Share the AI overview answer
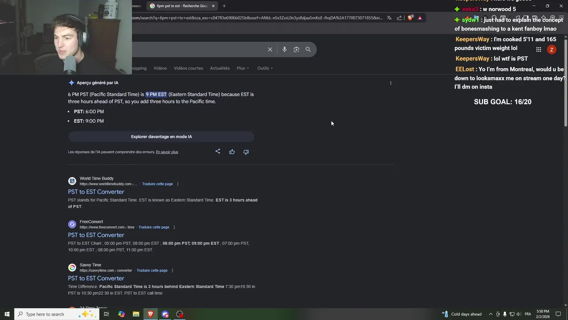Image resolution: width=568 pixels, height=320 pixels. (217, 152)
